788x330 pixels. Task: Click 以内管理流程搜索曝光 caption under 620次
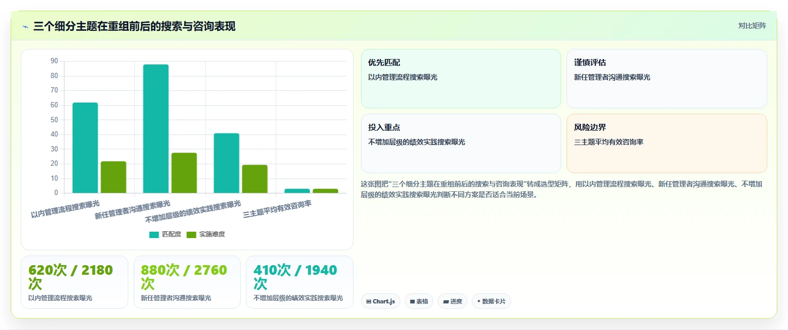[x=60, y=298]
